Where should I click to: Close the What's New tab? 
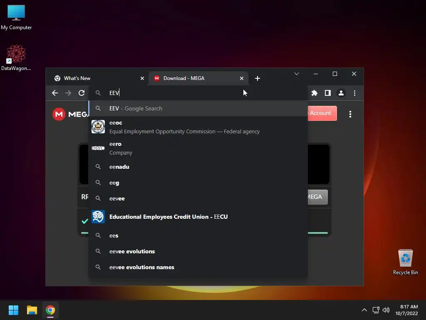click(142, 78)
